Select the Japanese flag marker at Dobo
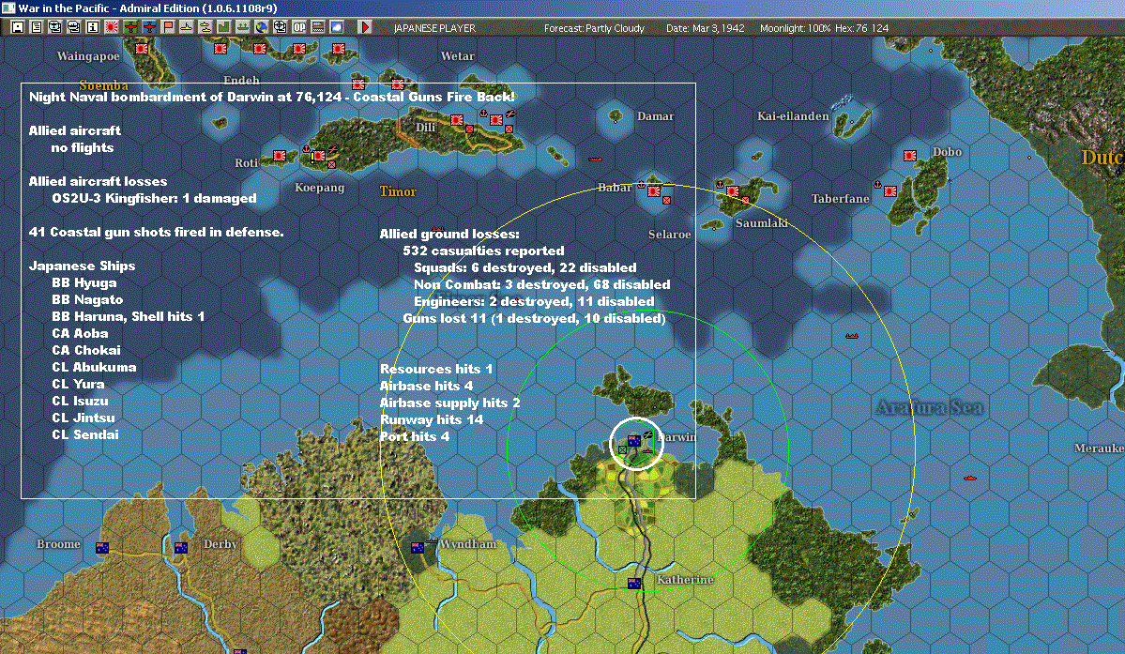The width and height of the screenshot is (1125, 654). click(x=910, y=156)
